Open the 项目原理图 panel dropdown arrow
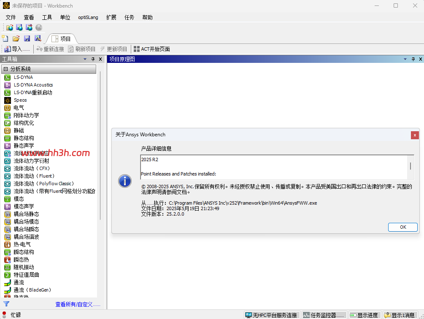The width and height of the screenshot is (424, 319). (405, 59)
